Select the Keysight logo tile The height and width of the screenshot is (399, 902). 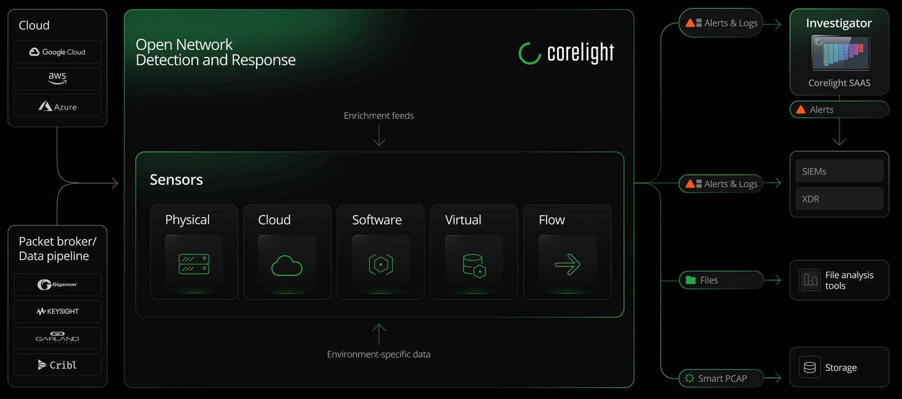[x=57, y=311]
